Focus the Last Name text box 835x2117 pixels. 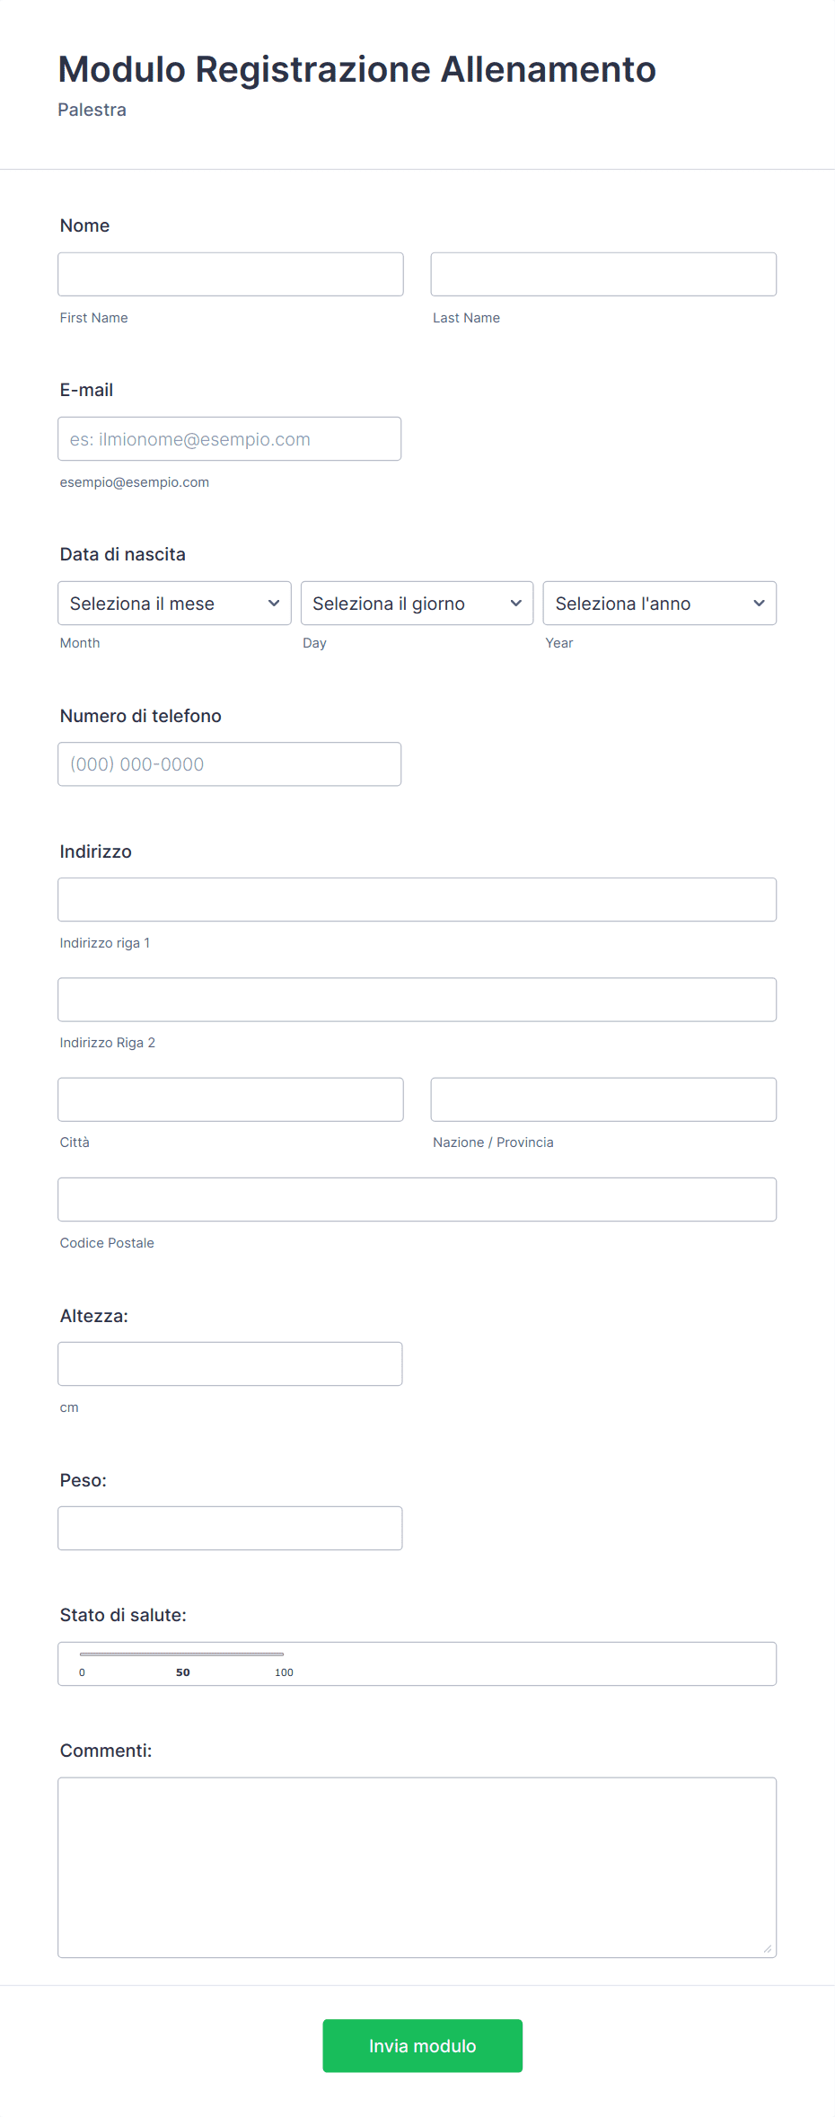603,274
